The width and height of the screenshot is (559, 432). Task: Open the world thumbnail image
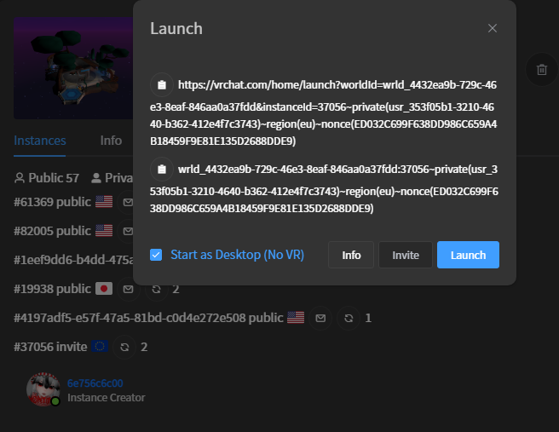tap(73, 67)
